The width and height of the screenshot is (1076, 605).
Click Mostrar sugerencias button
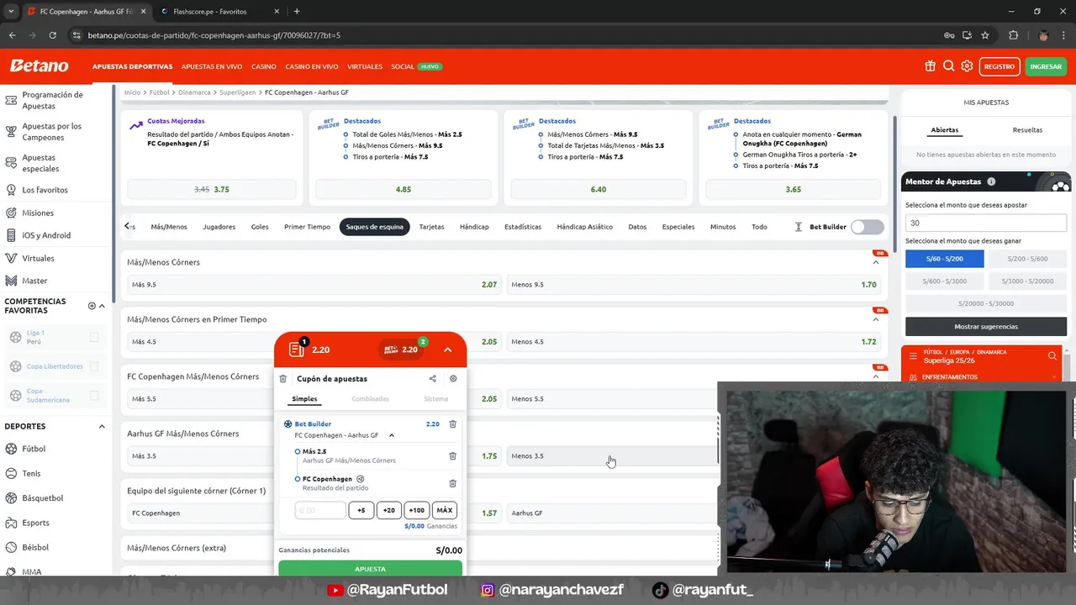pyautogui.click(x=986, y=326)
